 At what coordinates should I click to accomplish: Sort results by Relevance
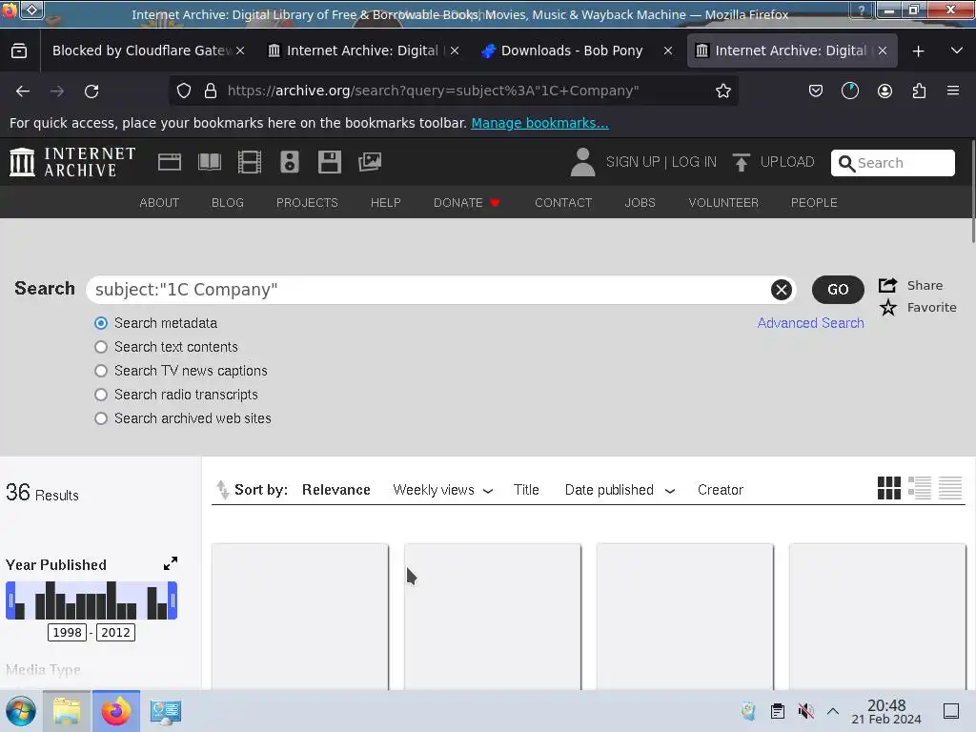(x=336, y=490)
